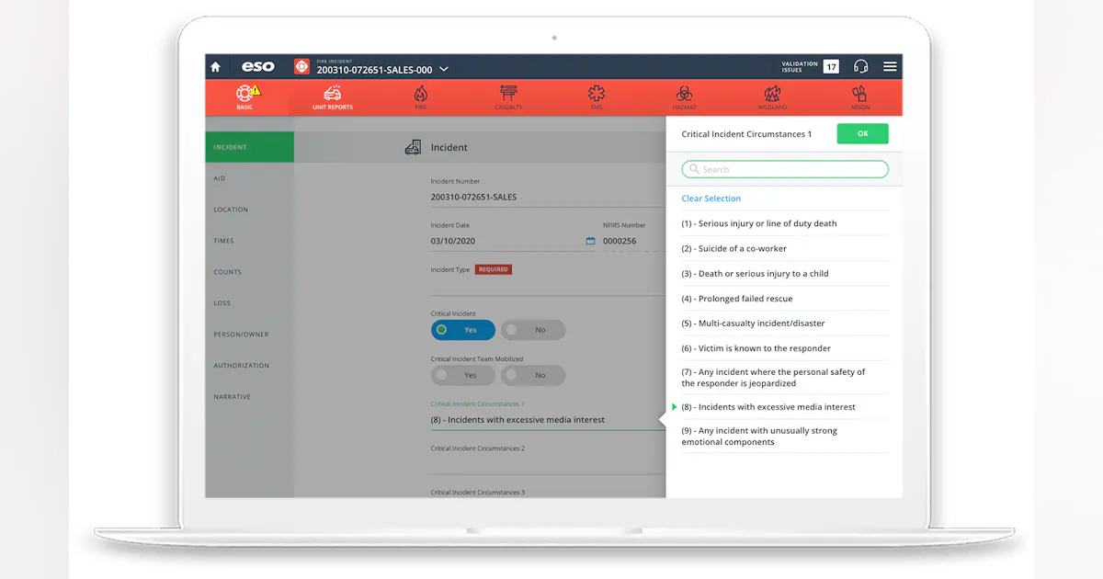Set Critical Incident to Yes
This screenshot has height=579, width=1103.
[x=463, y=330]
